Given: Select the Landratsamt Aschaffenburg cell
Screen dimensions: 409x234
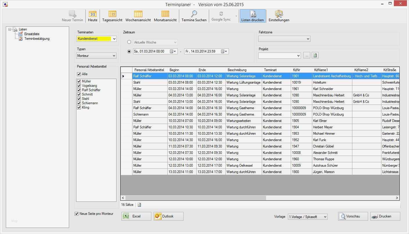Looking at the screenshot, I should tap(332, 76).
